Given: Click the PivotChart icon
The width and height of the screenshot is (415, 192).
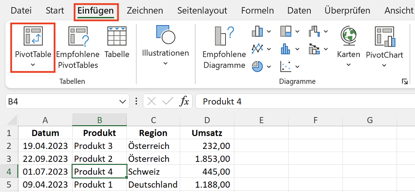Looking at the screenshot, I should point(384,36).
